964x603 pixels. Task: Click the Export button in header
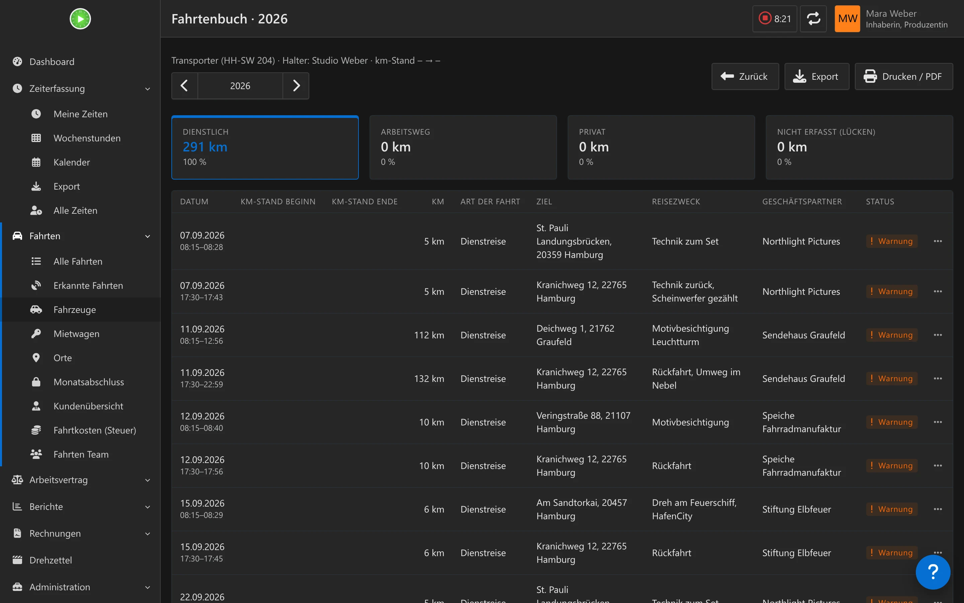click(817, 77)
